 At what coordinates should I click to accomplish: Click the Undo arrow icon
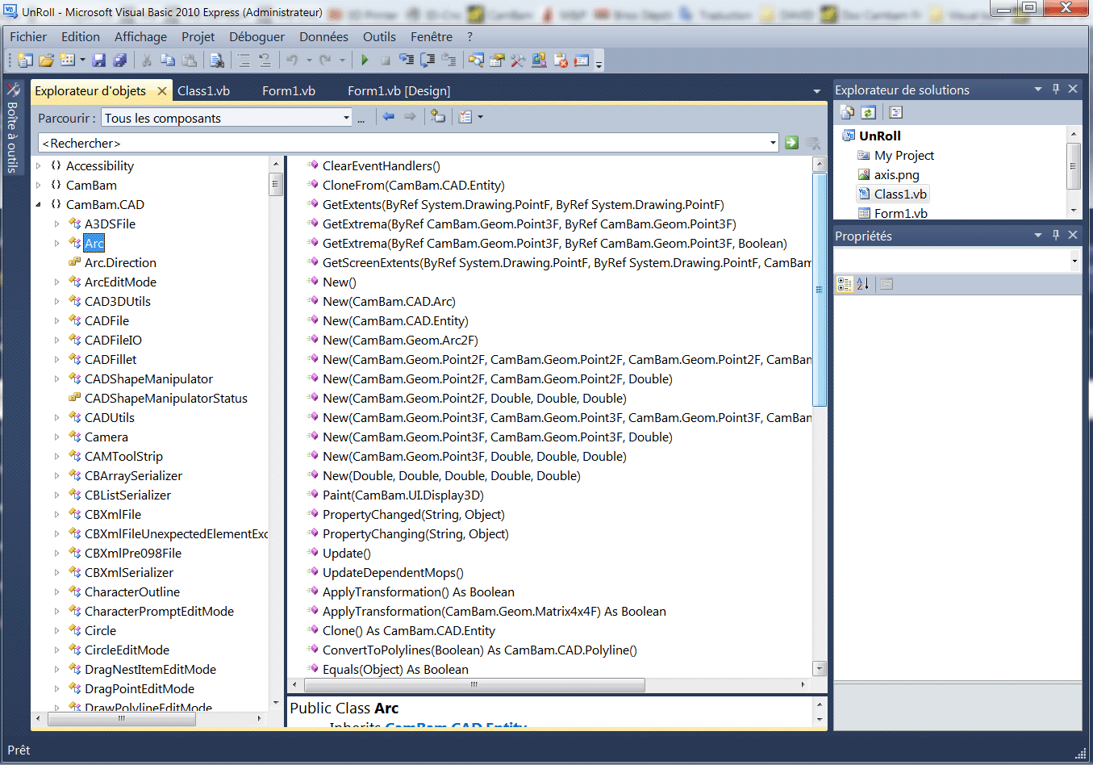point(292,61)
